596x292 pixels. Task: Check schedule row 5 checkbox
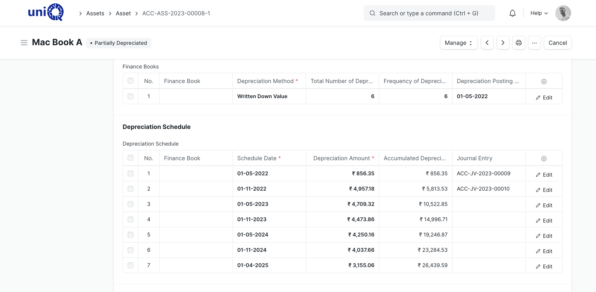tap(130, 234)
